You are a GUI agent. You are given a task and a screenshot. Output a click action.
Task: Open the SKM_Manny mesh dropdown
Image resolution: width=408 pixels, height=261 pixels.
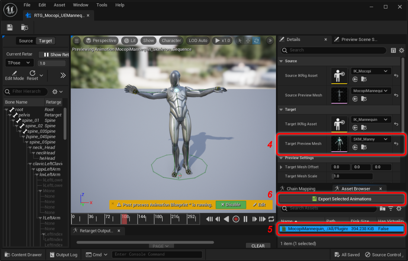pyautogui.click(x=370, y=139)
